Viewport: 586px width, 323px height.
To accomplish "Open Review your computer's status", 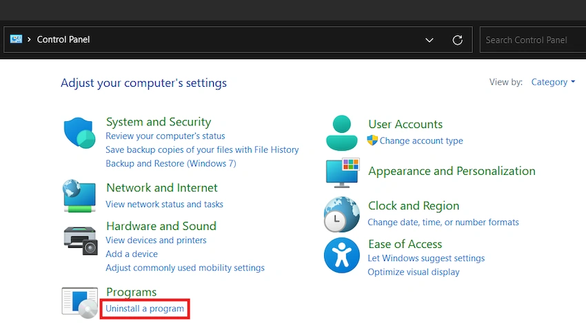I will click(x=165, y=136).
